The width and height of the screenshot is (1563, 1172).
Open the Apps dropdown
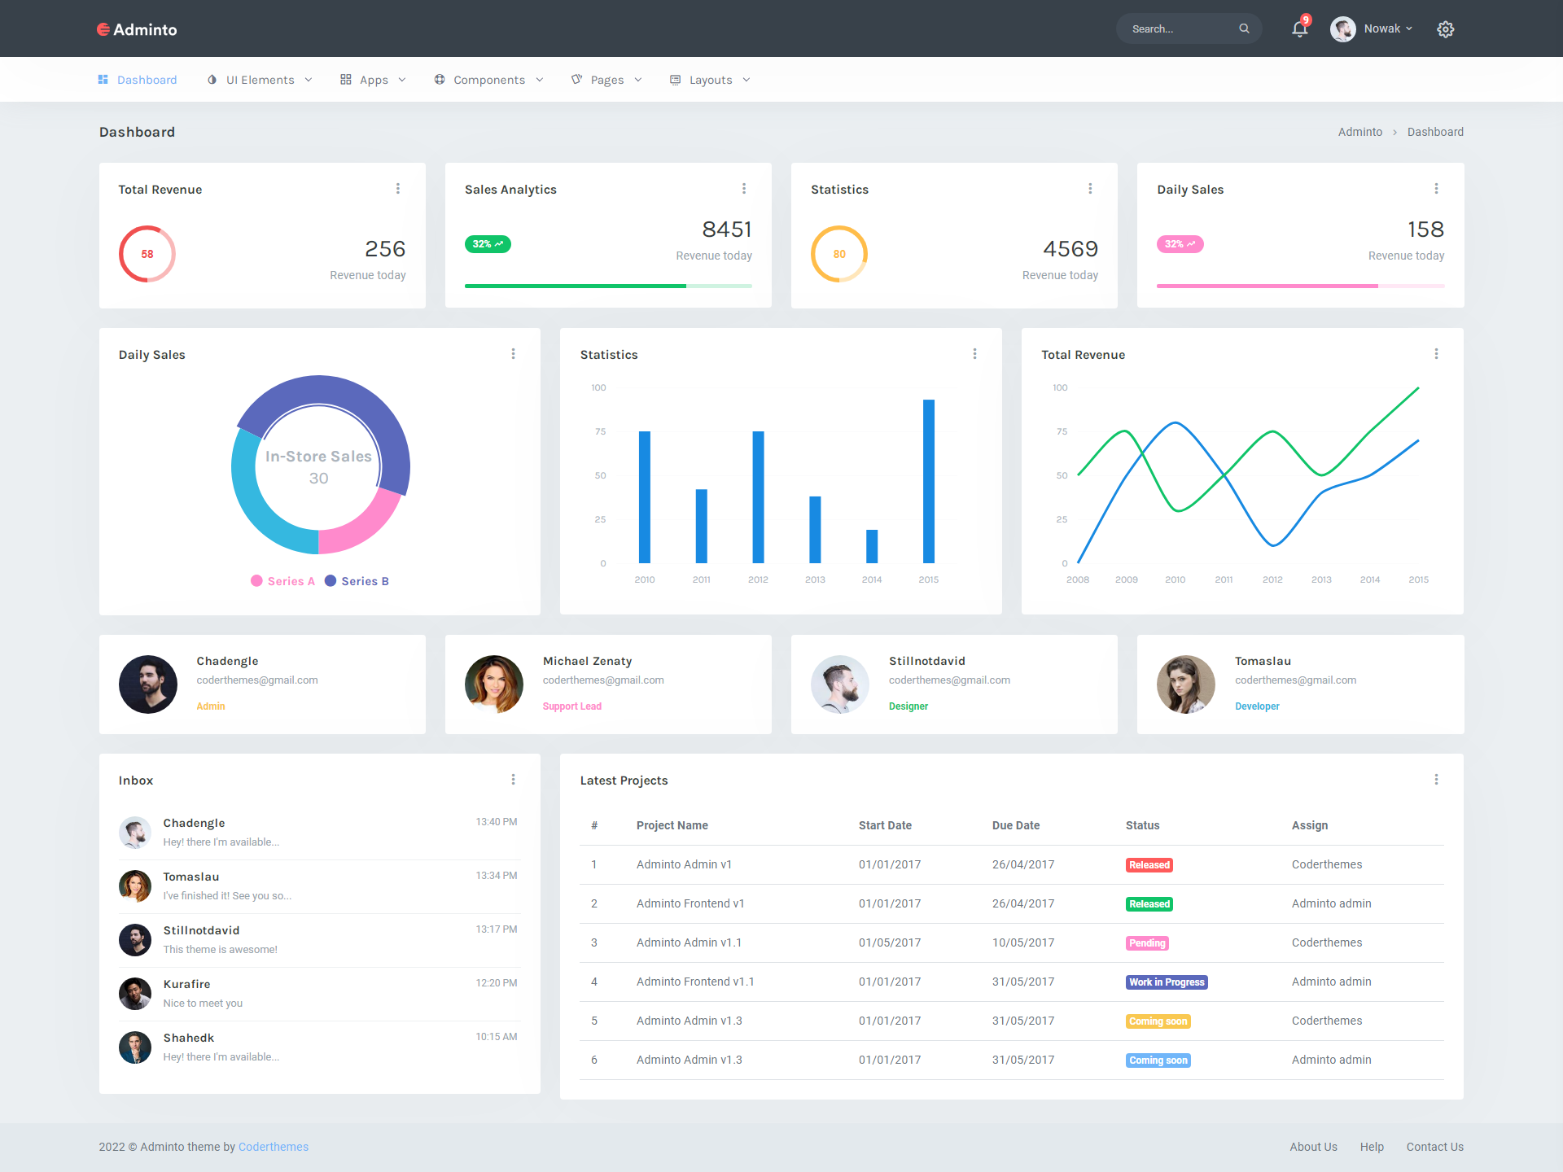pos(372,79)
